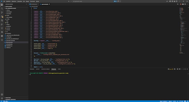This screenshot has height=102, width=189.
Task: Open Explorer panel More Actions ellipsis
Action: coord(26,4)
